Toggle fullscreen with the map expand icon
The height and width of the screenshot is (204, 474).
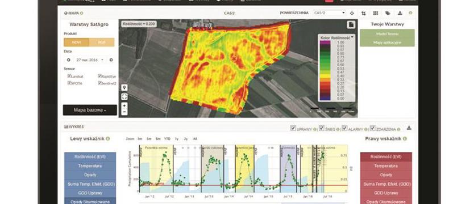(124, 96)
